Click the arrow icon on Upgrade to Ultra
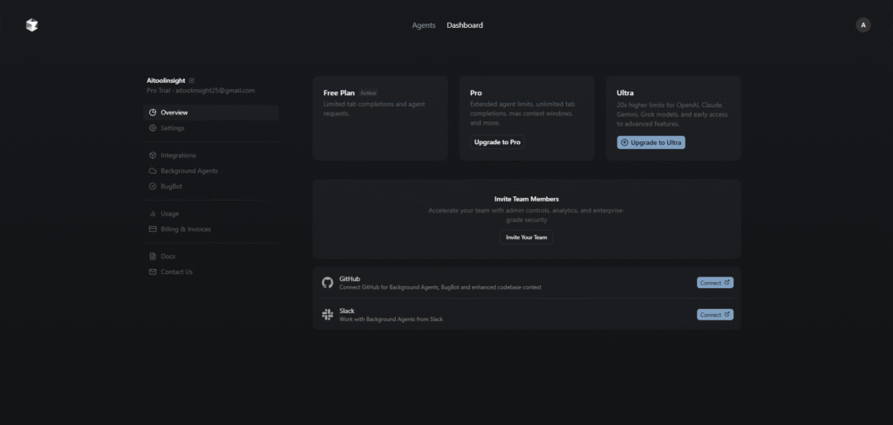 [624, 142]
